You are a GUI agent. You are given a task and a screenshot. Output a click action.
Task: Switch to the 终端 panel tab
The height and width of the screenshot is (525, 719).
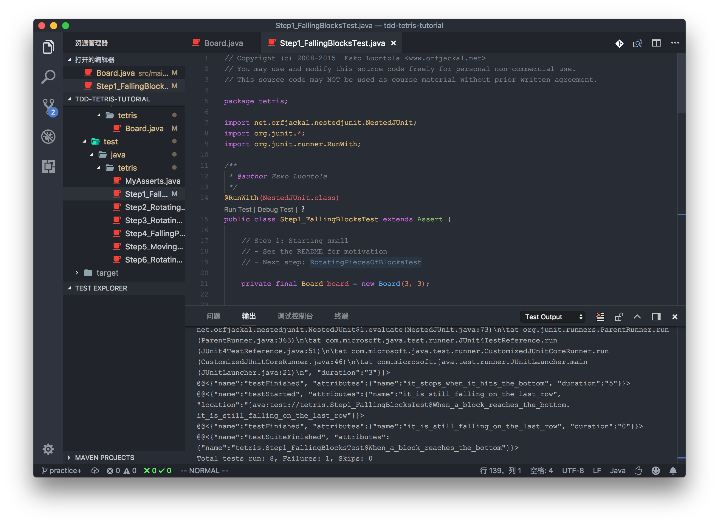(342, 316)
